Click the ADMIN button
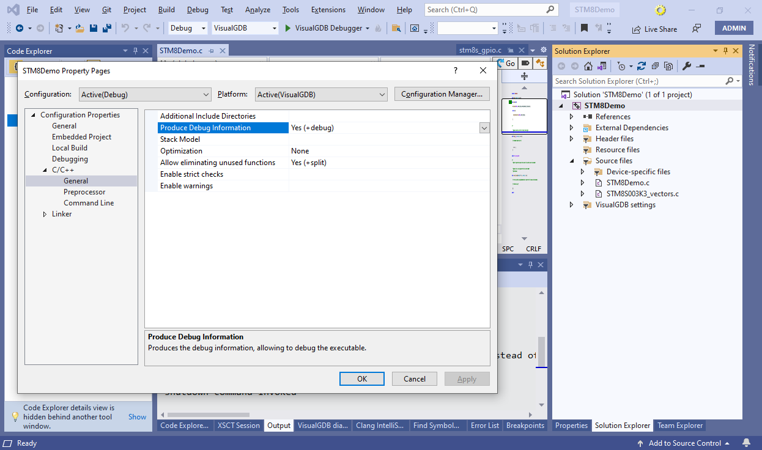The height and width of the screenshot is (450, 762). (734, 28)
